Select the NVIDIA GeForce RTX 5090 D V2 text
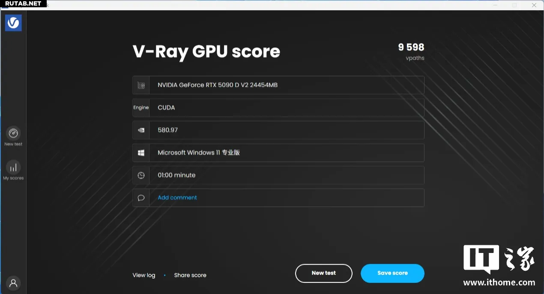544x294 pixels. 218,85
